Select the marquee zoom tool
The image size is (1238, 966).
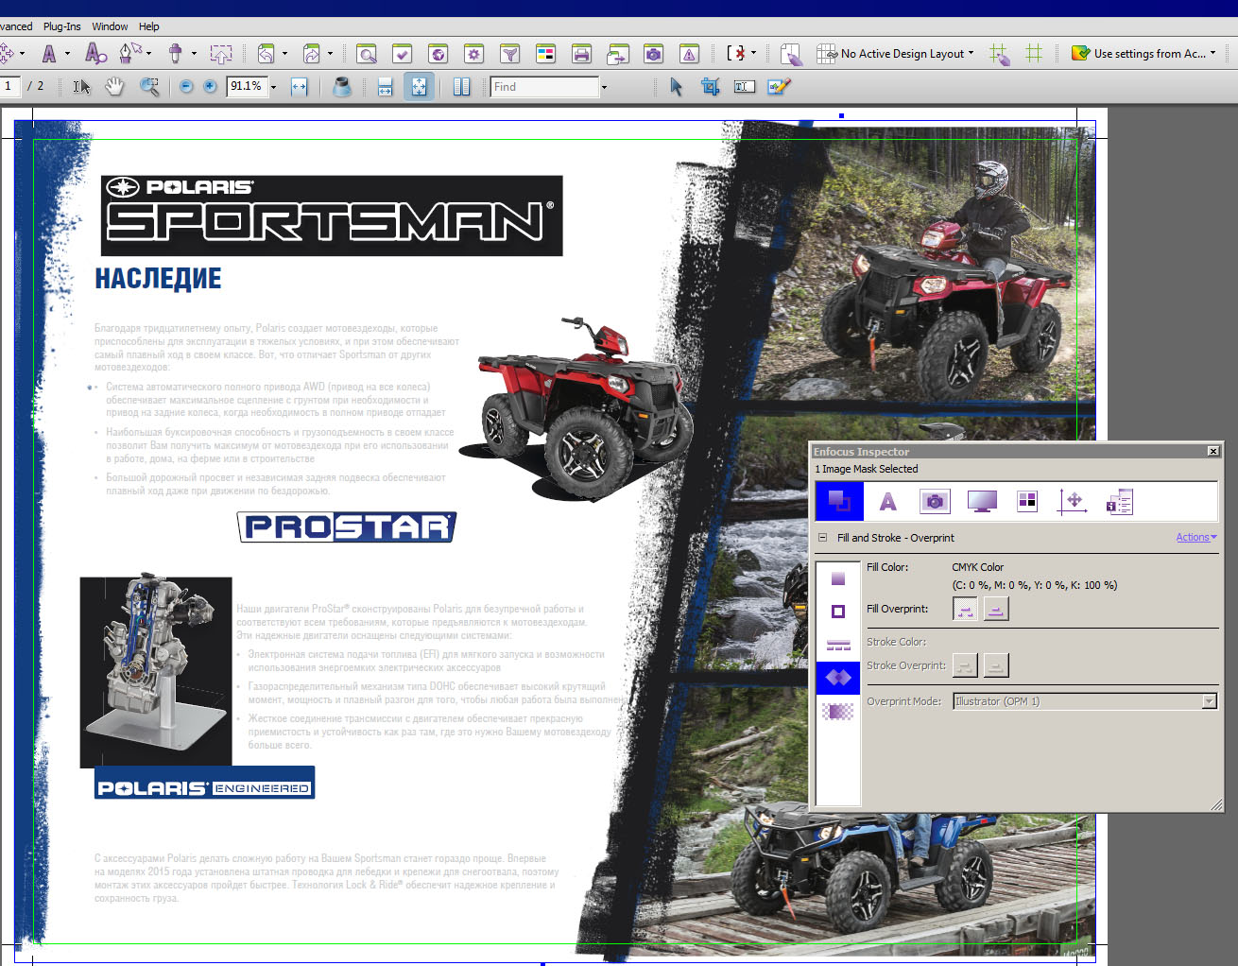click(x=149, y=87)
